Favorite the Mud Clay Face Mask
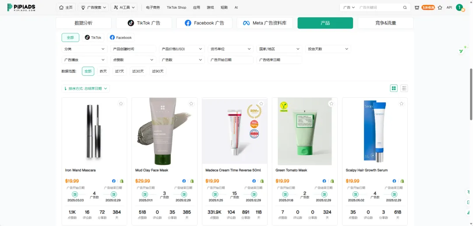Image resolution: width=473 pixels, height=226 pixels. click(x=191, y=103)
